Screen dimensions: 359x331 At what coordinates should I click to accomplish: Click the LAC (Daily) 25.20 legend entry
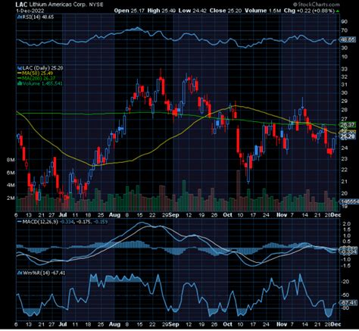[42, 68]
